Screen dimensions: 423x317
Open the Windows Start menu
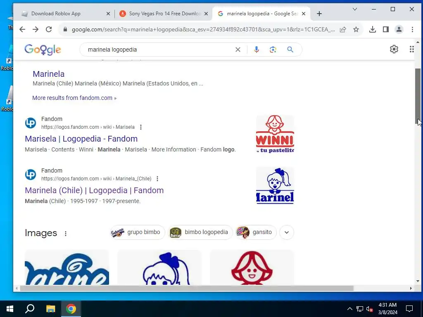(10, 309)
